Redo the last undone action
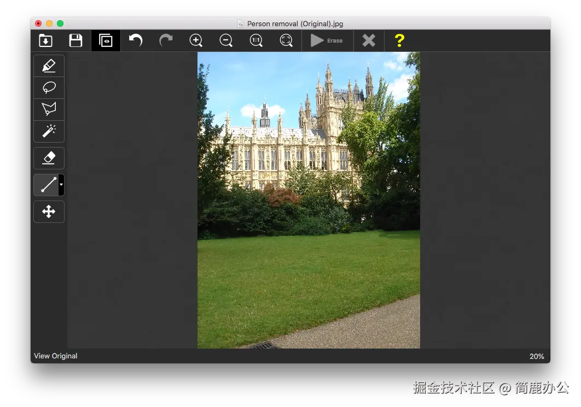581x407 pixels. click(166, 40)
